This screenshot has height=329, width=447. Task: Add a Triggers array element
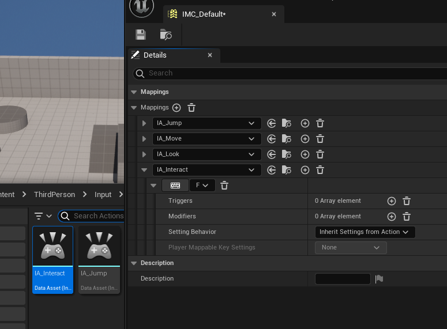click(392, 201)
